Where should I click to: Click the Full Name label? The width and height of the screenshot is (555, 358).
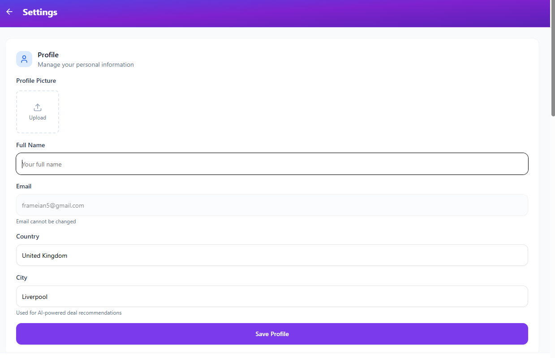click(x=30, y=145)
